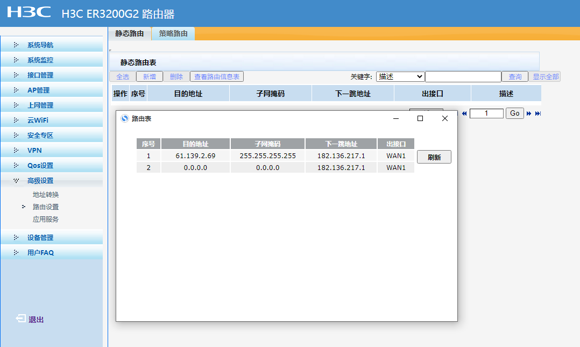Click the 全选 button
This screenshot has width=580, height=347.
click(123, 76)
